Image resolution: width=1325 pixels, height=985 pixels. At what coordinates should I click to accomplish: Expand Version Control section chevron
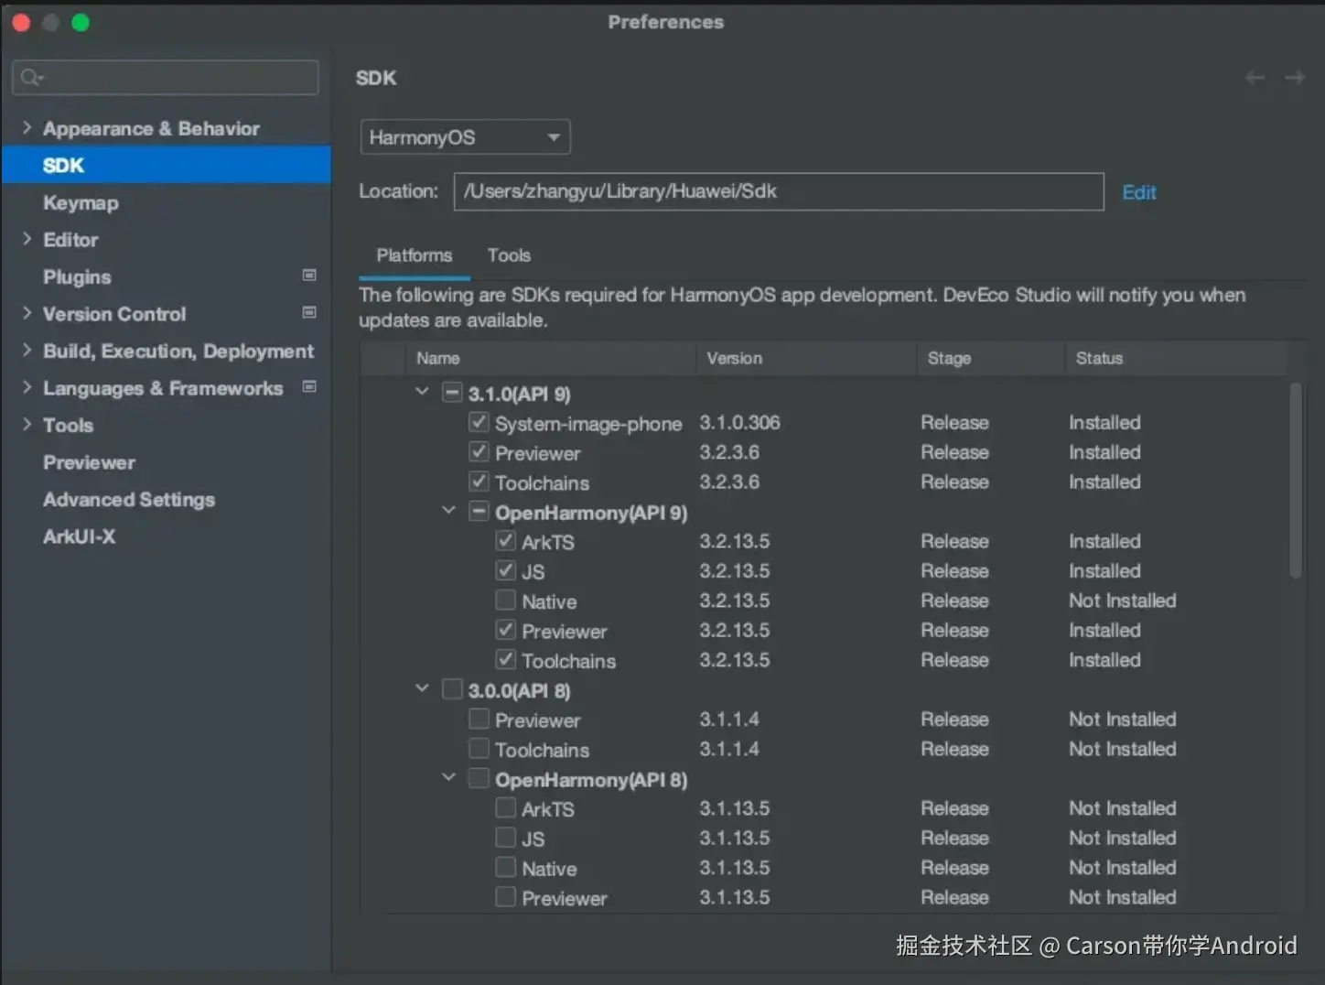point(27,313)
